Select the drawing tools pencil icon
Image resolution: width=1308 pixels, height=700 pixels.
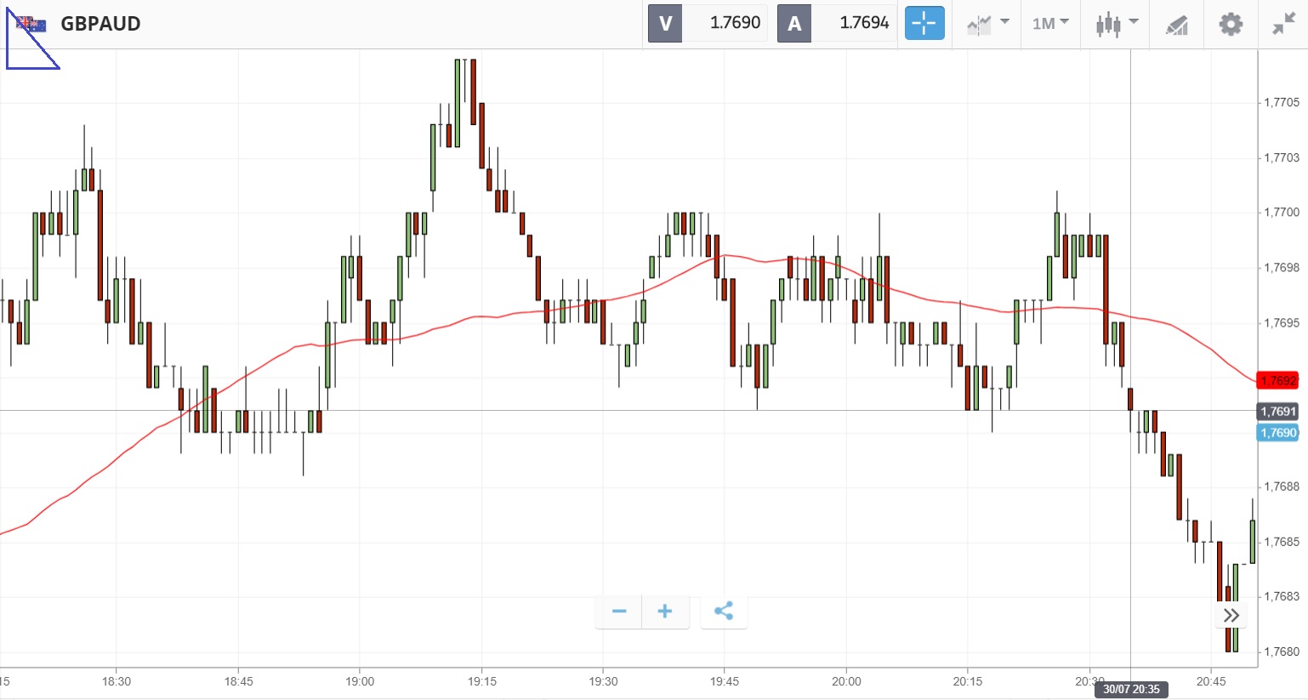(1176, 25)
